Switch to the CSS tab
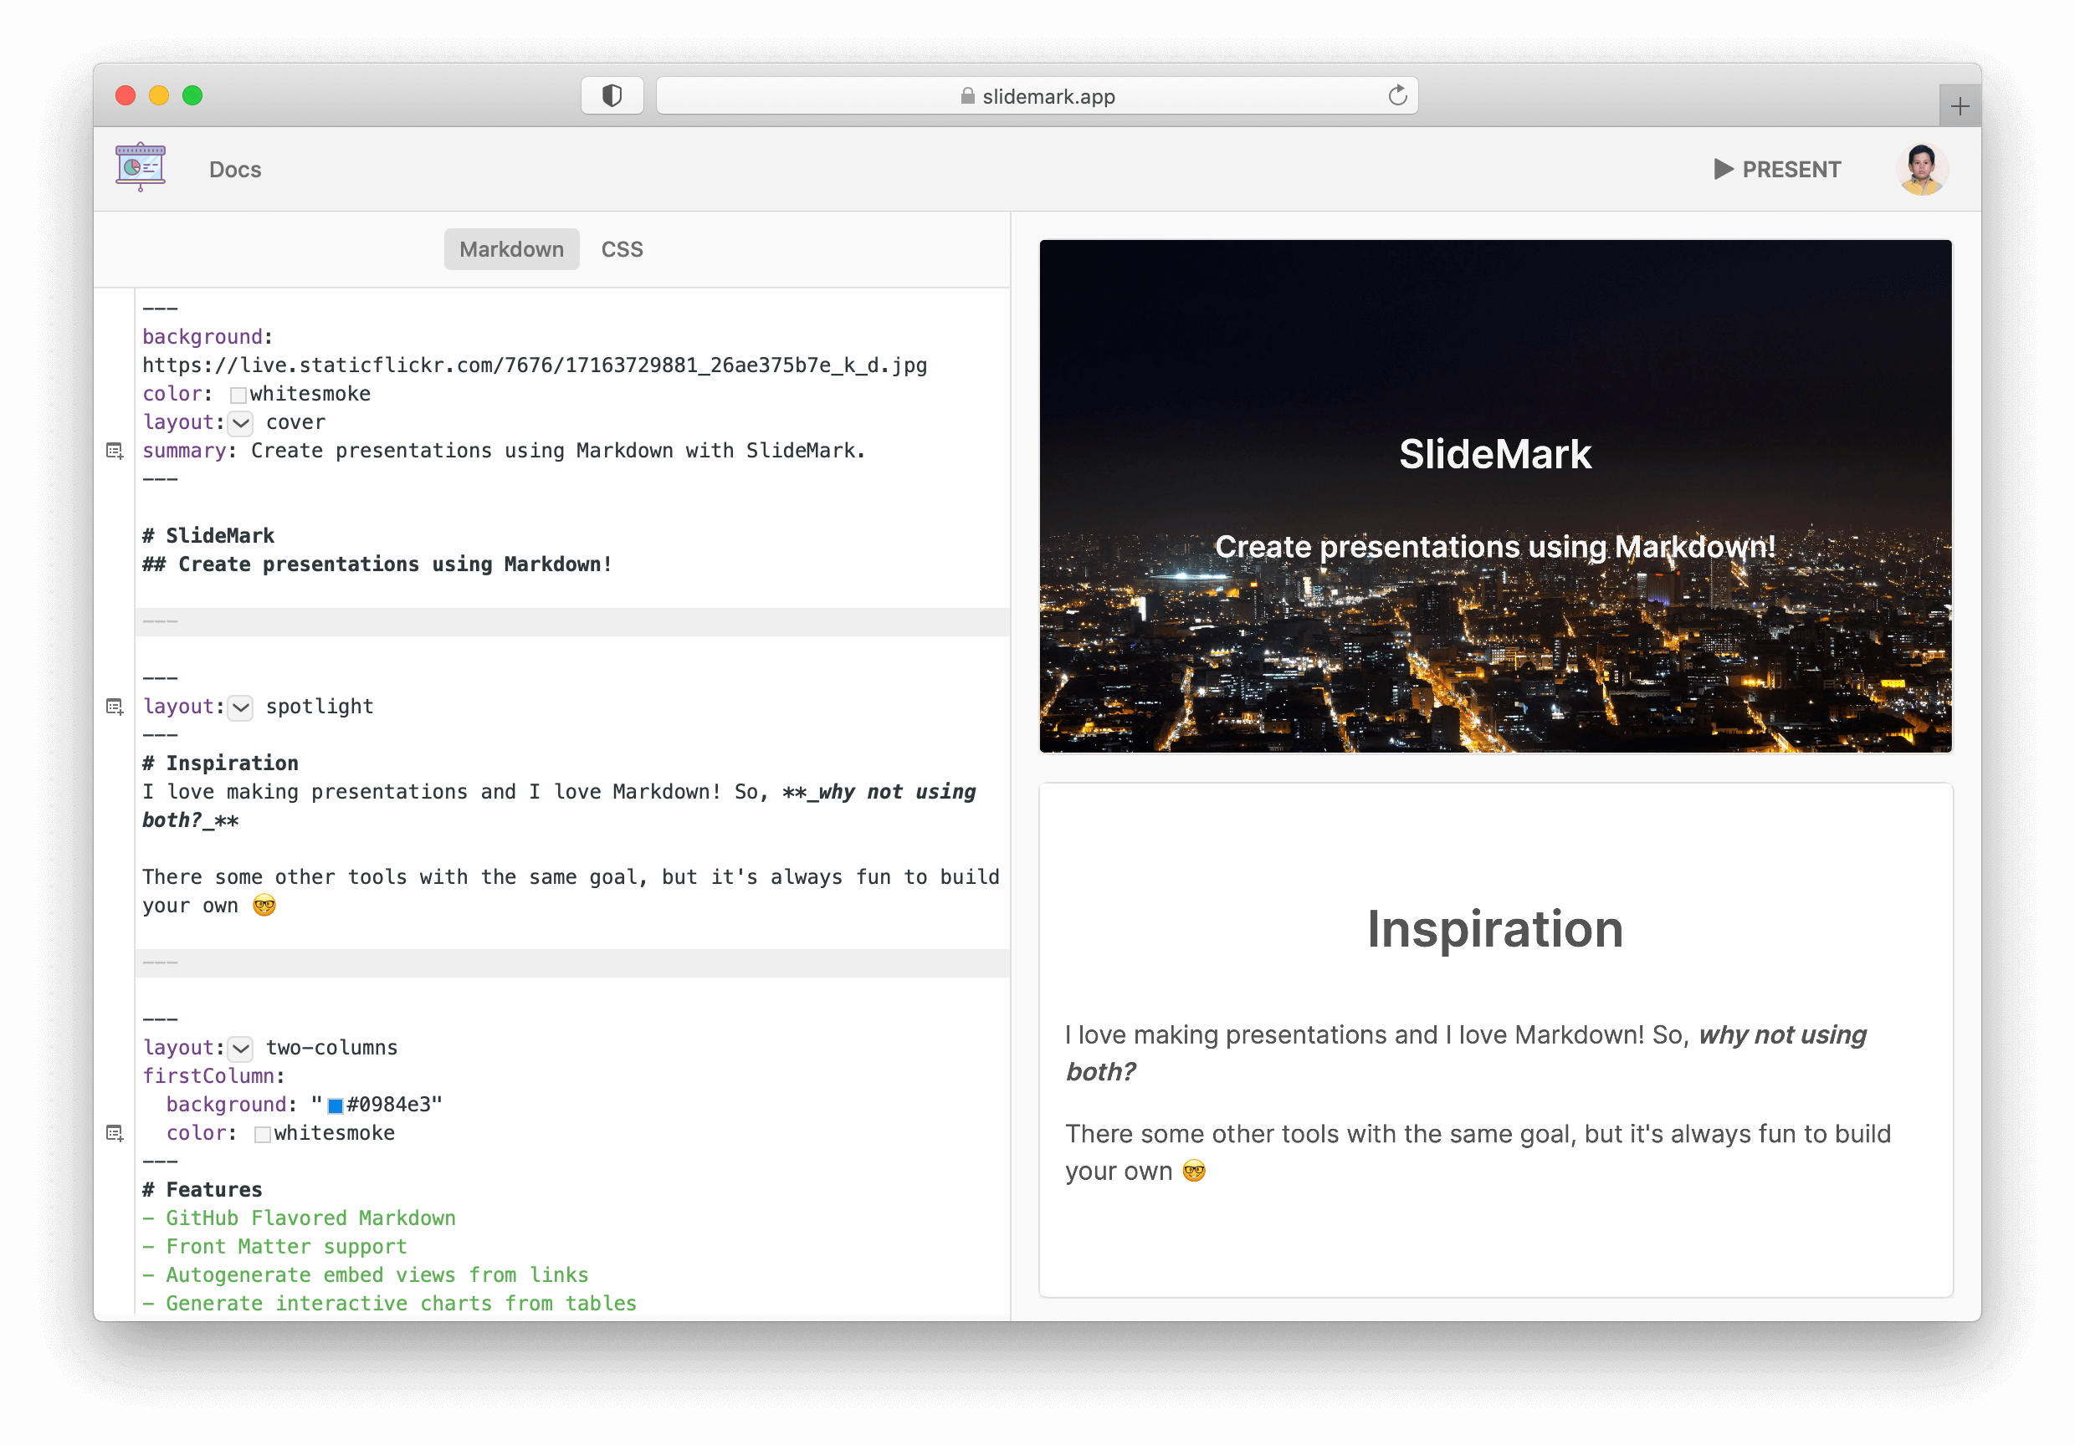2075x1445 pixels. tap(622, 249)
